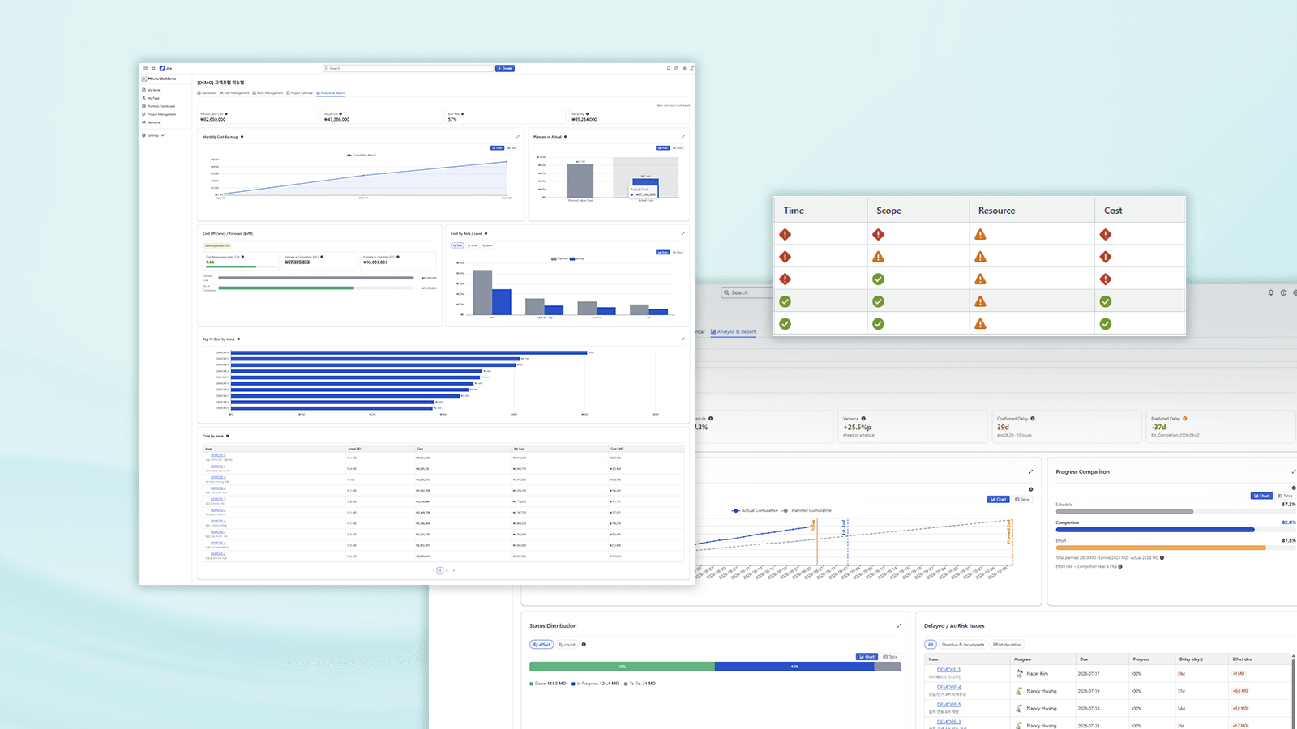Select Chart view in Progress Comparison
1297x729 pixels.
pos(1261,496)
